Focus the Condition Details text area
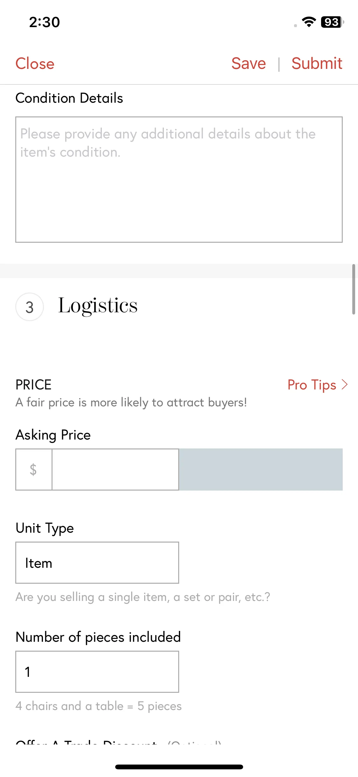 179,180
